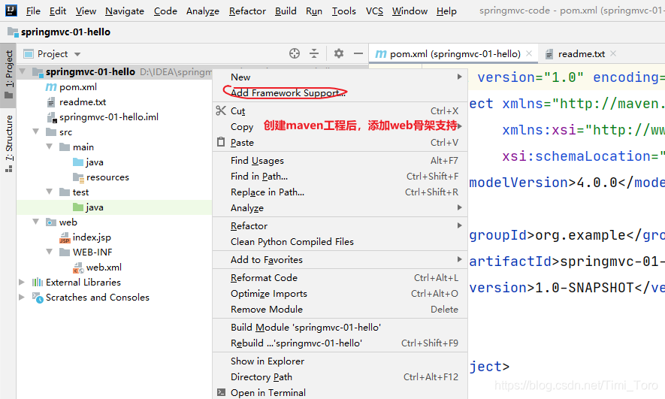The width and height of the screenshot is (665, 399).
Task: Collapse the test folder node
Action: tap(50, 192)
